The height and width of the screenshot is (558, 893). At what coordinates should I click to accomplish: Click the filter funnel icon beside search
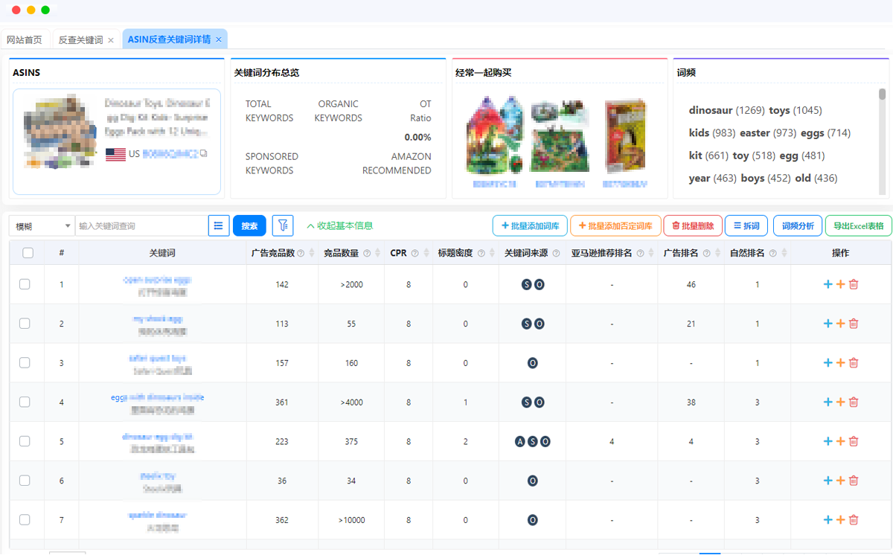pyautogui.click(x=283, y=225)
